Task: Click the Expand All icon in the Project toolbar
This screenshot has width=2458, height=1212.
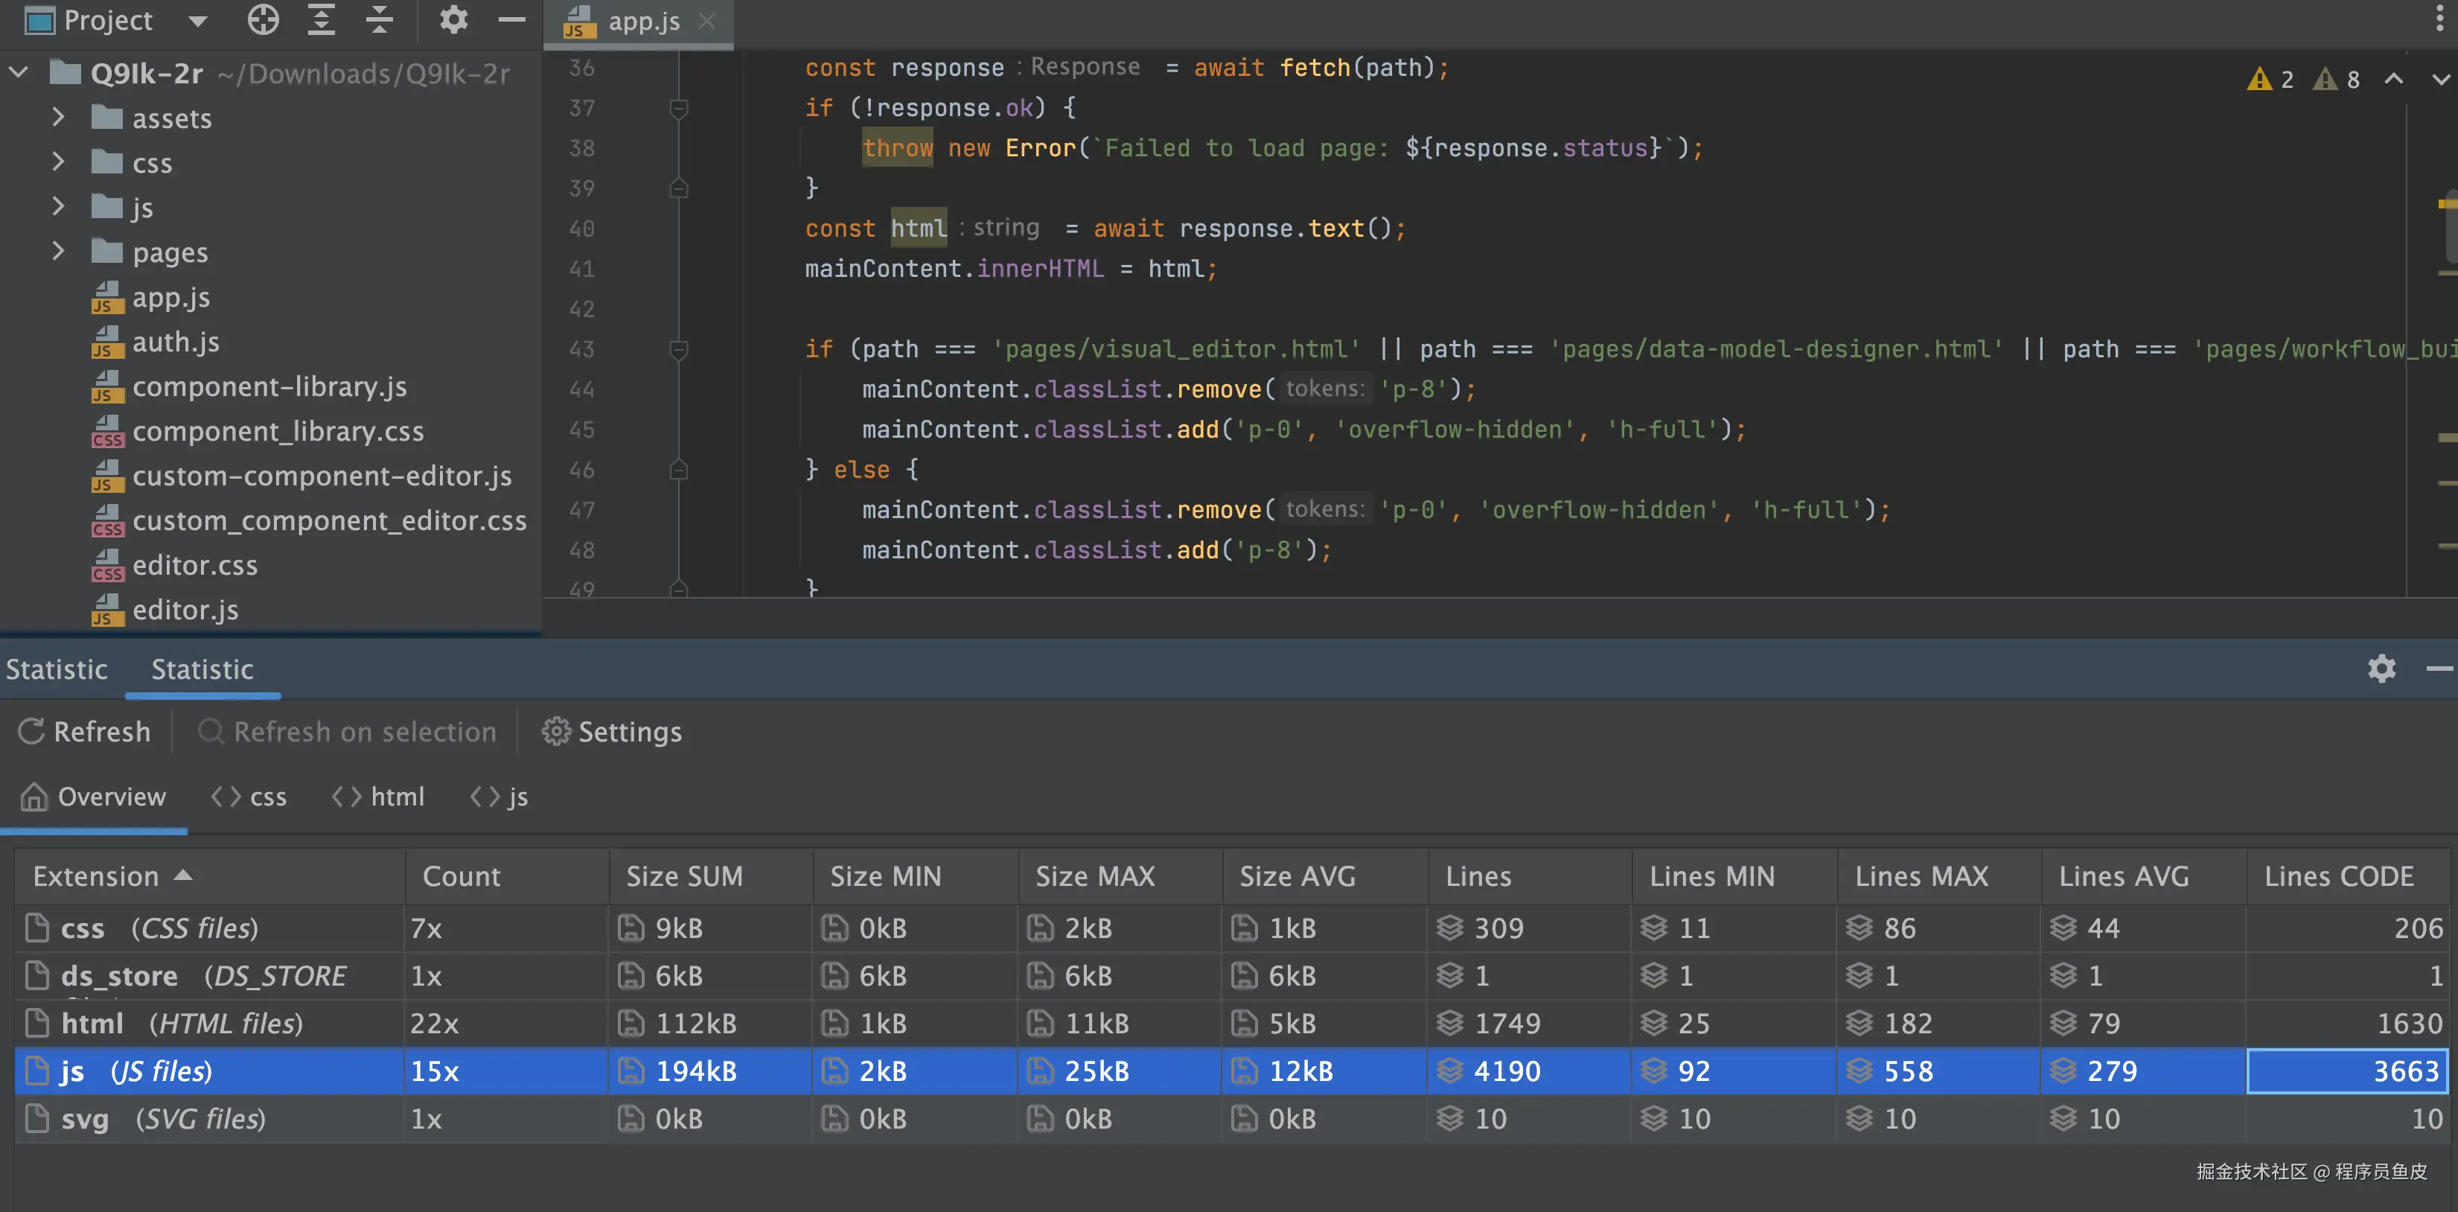Action: click(x=322, y=20)
